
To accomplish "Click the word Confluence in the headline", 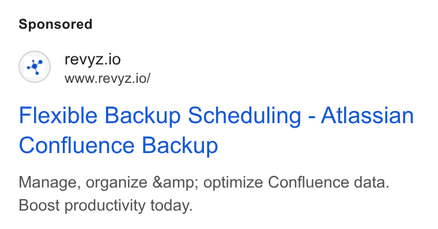I will (77, 146).
